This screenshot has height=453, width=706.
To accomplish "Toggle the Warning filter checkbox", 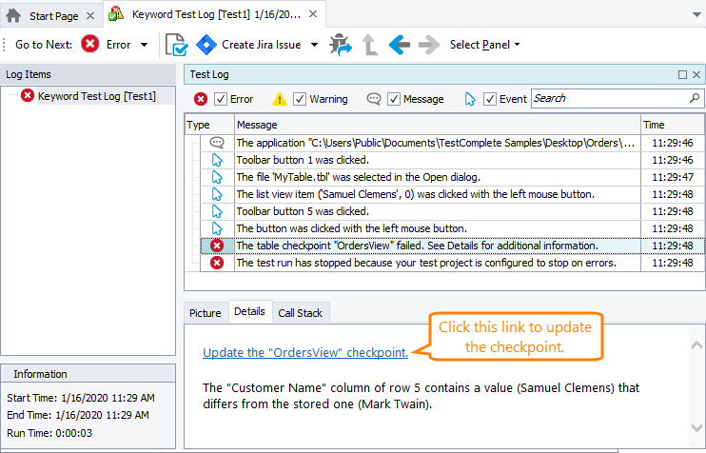I will pyautogui.click(x=300, y=99).
